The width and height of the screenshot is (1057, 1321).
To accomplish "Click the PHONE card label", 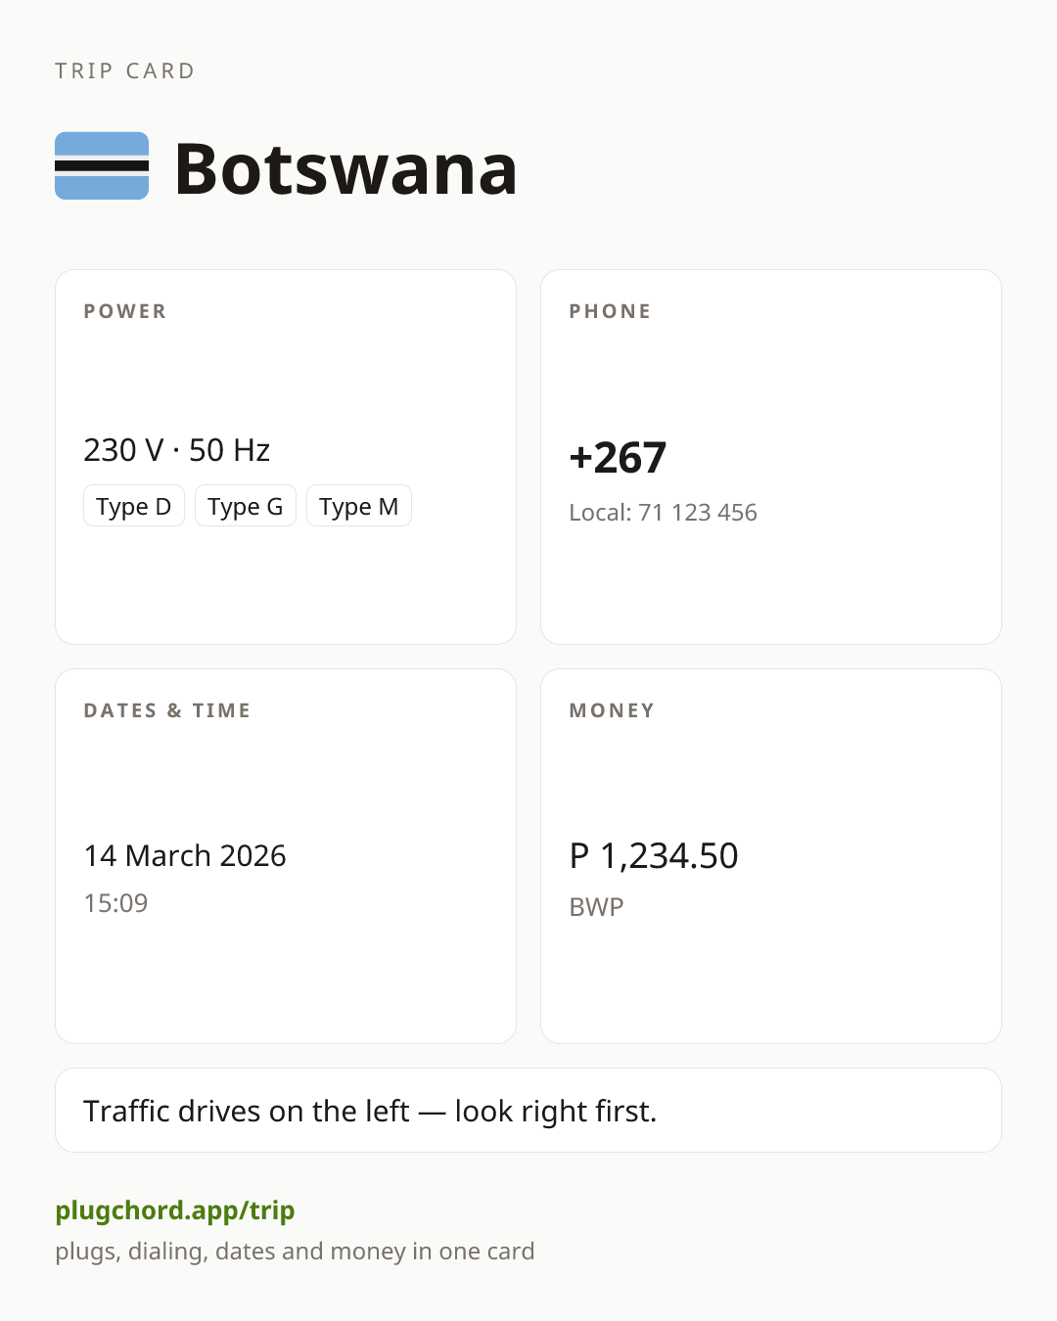I will pyautogui.click(x=610, y=311).
